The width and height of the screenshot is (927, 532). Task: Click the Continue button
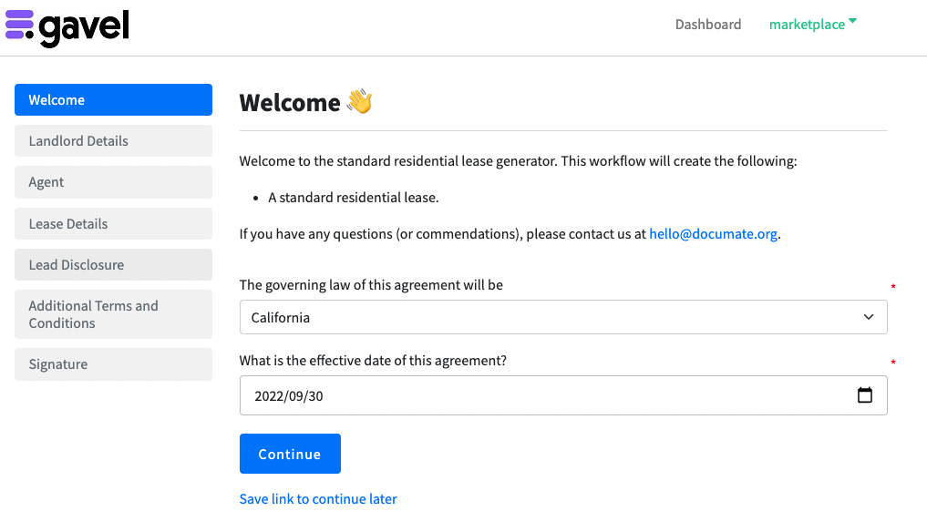click(x=290, y=454)
